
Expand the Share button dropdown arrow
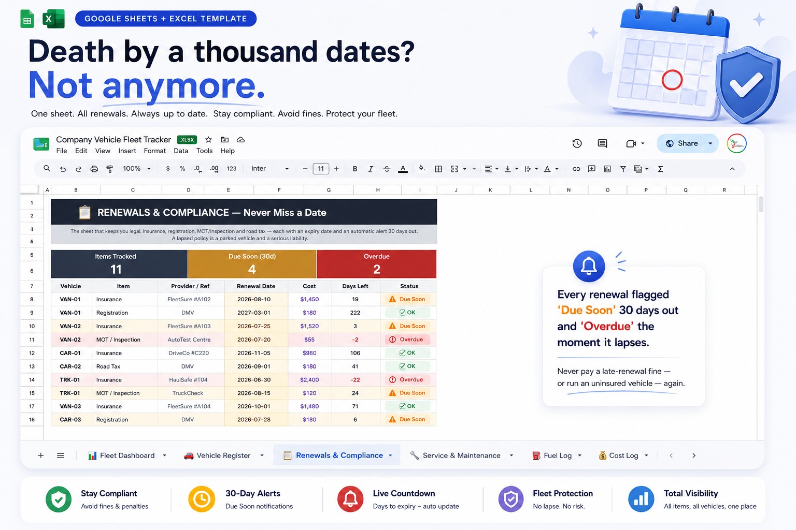tap(710, 143)
